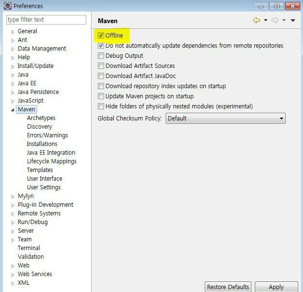Open Templates under Maven
The height and width of the screenshot is (292, 303).
click(x=40, y=170)
